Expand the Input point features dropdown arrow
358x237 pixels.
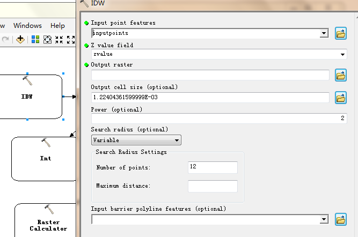tap(324, 33)
